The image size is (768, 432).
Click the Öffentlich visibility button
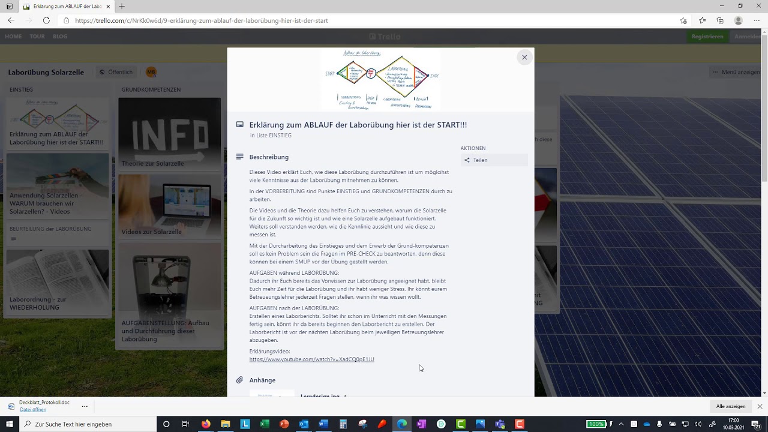(116, 72)
